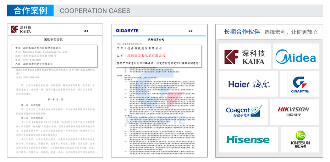Click the HIKVISION 海康威视 partner logo
Screen dimensions: 330x162
tap(293, 111)
